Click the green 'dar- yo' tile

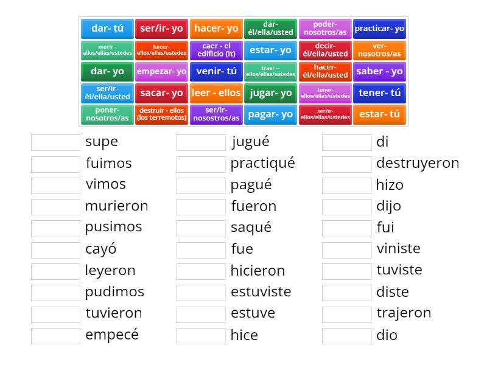pos(107,71)
